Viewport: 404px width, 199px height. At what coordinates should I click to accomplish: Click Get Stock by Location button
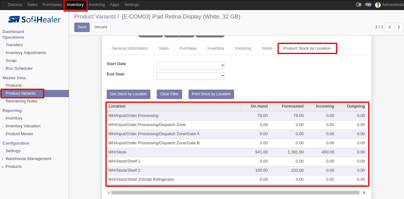click(128, 94)
